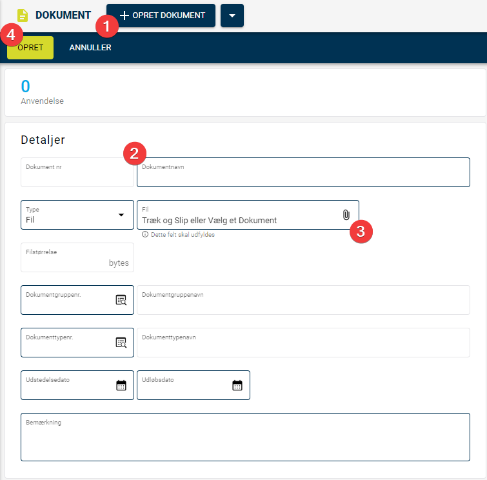Image resolution: width=487 pixels, height=480 pixels.
Task: Click into the Udstedelsesdato date field
Action: (x=77, y=385)
